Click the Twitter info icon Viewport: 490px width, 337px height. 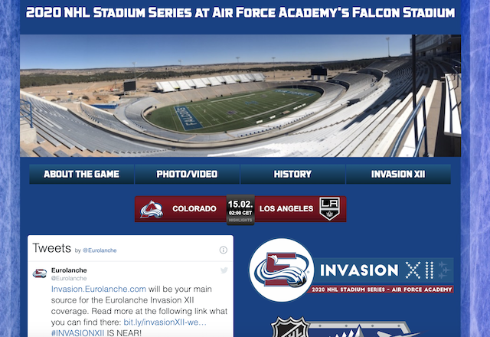223,250
